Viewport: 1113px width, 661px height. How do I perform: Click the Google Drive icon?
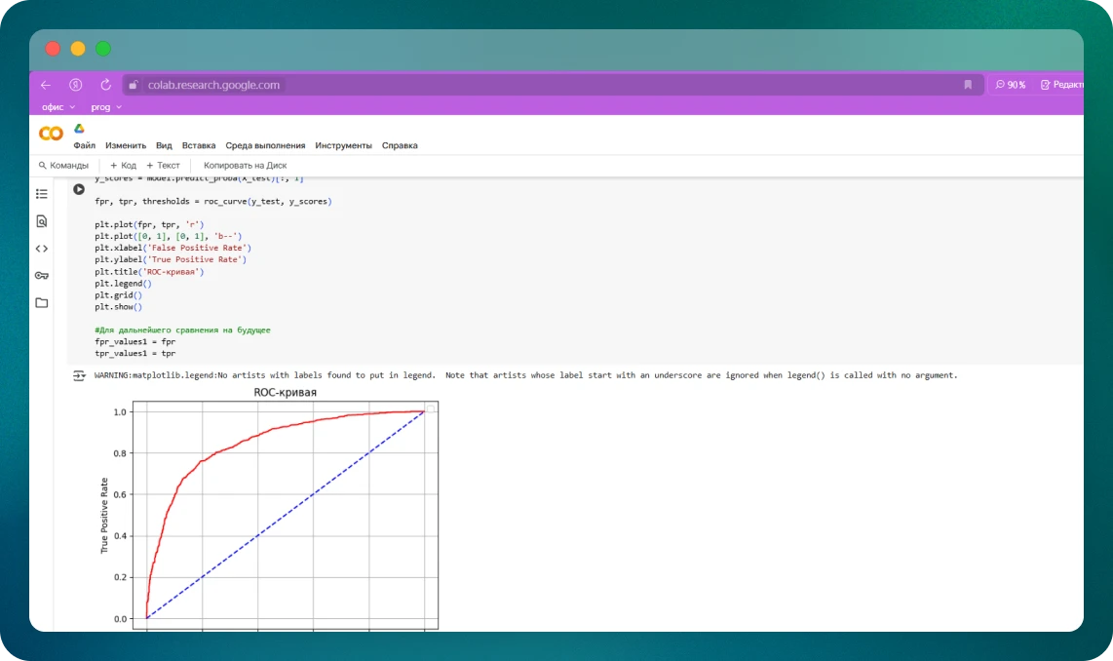[80, 129]
